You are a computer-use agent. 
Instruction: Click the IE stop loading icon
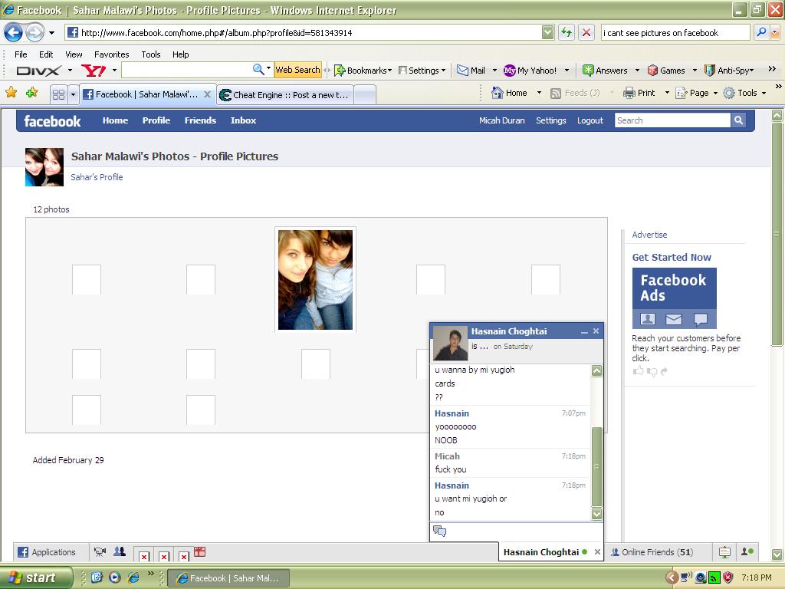[586, 32]
